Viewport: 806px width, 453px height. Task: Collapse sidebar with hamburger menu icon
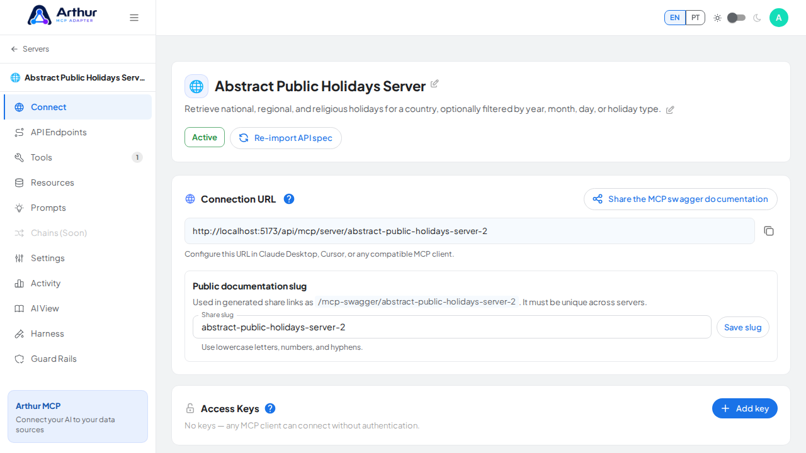pyautogui.click(x=134, y=18)
